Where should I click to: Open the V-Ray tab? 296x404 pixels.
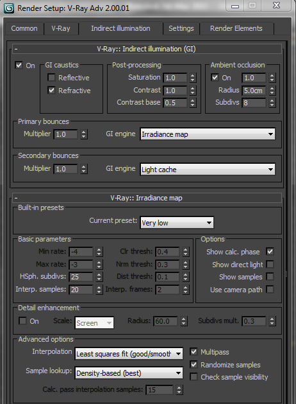click(61, 28)
